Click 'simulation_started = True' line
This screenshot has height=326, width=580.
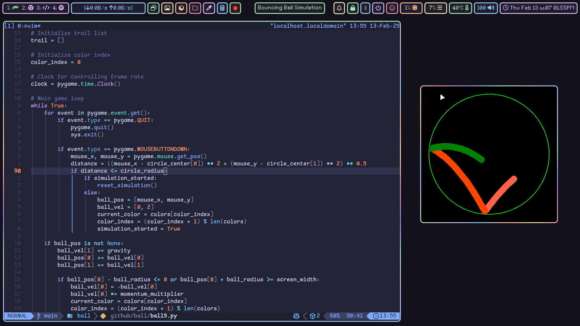139,229
